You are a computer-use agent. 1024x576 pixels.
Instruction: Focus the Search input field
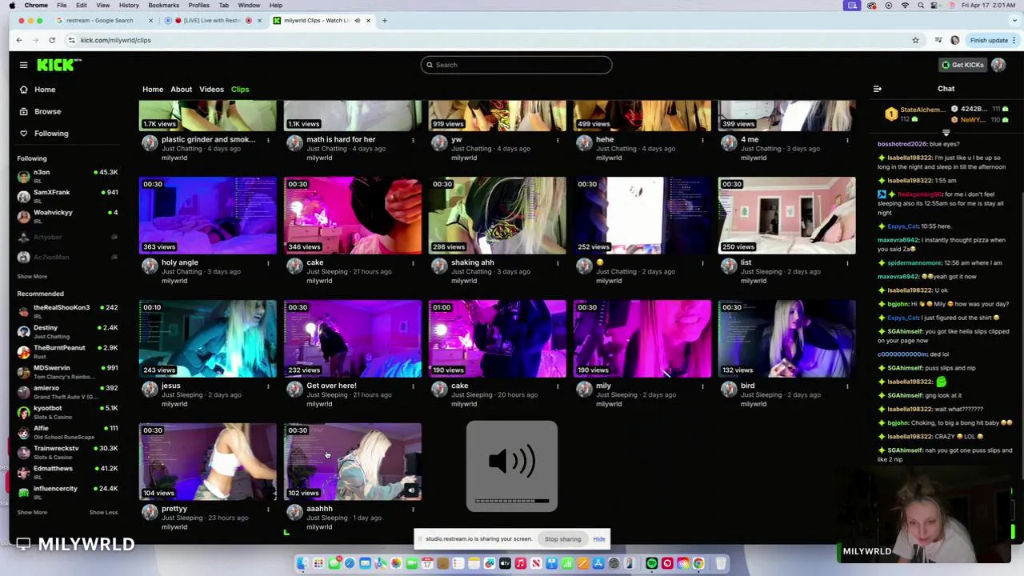tap(516, 65)
